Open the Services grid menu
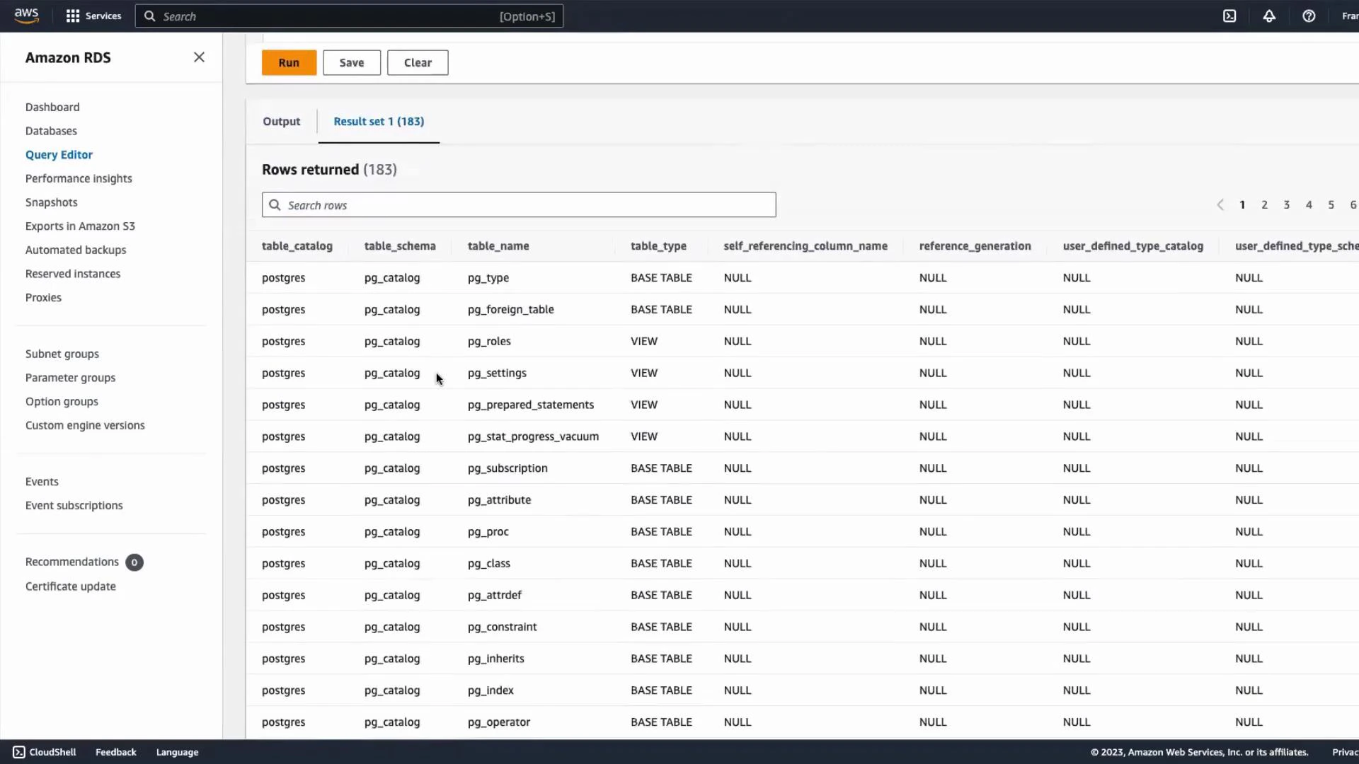Screen dimensions: 1359x764 (73, 16)
